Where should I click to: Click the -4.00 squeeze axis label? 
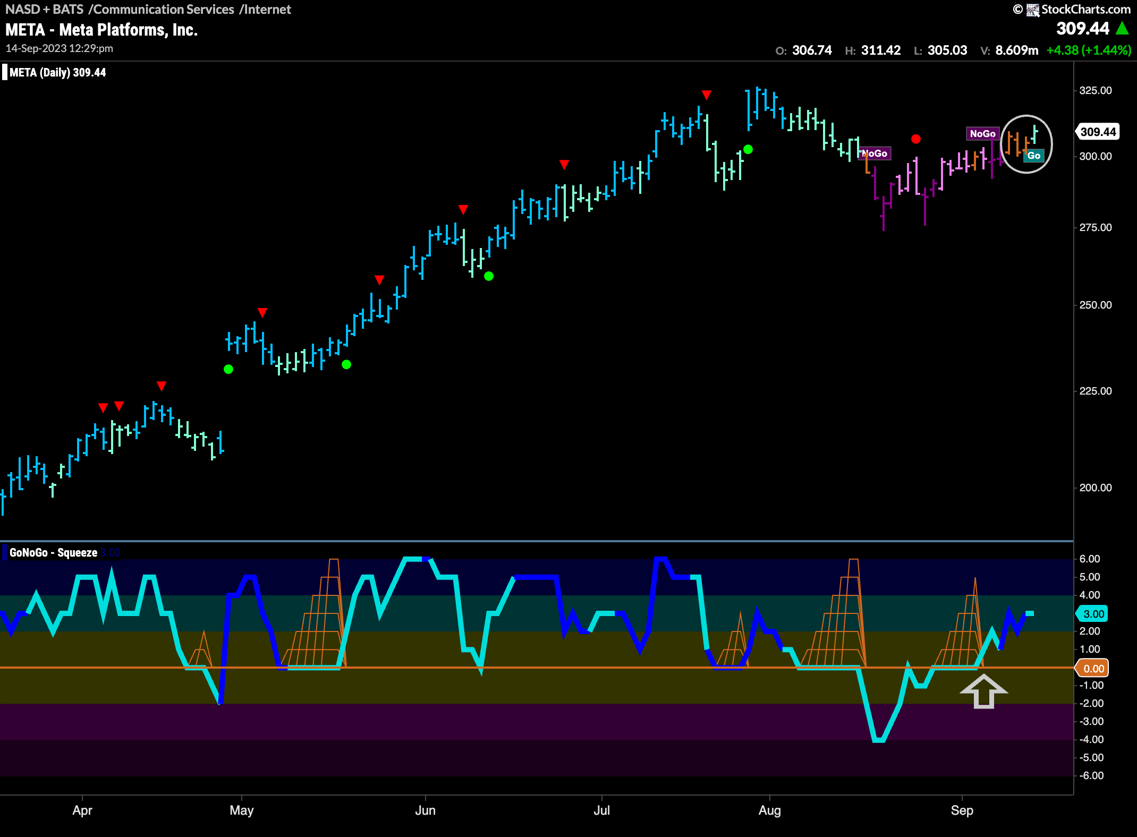(x=1091, y=739)
